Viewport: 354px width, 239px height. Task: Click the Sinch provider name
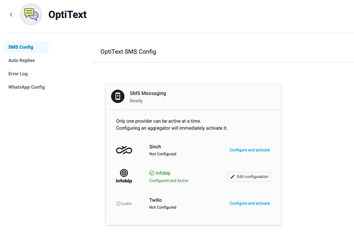(155, 147)
